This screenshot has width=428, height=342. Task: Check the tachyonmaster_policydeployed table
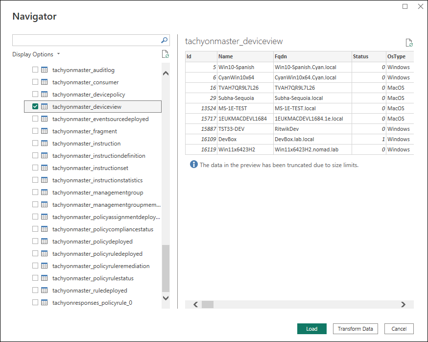[35, 242]
